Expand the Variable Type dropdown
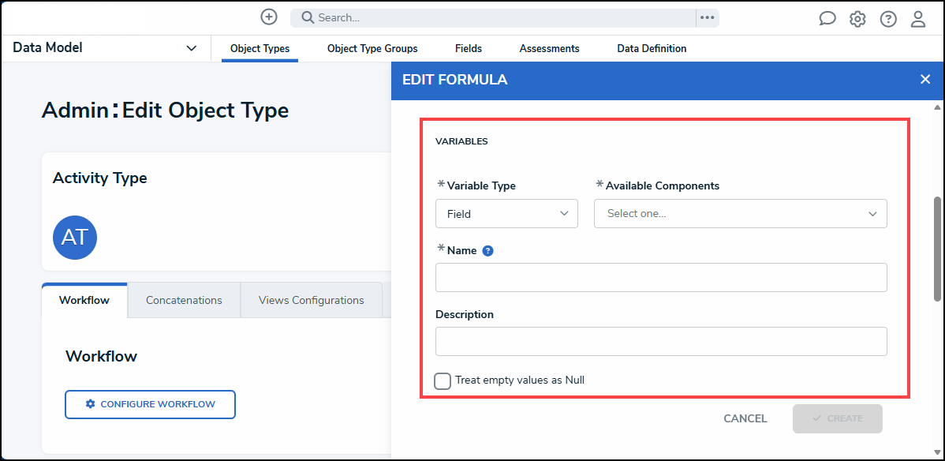The image size is (945, 461). pyautogui.click(x=506, y=214)
